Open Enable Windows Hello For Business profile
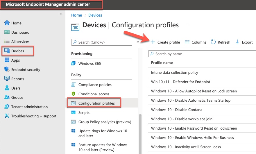 pyautogui.click(x=192, y=138)
